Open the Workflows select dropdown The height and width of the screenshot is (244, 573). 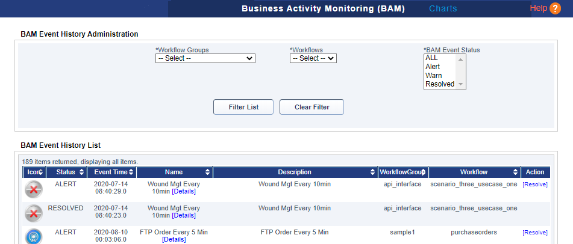(313, 58)
